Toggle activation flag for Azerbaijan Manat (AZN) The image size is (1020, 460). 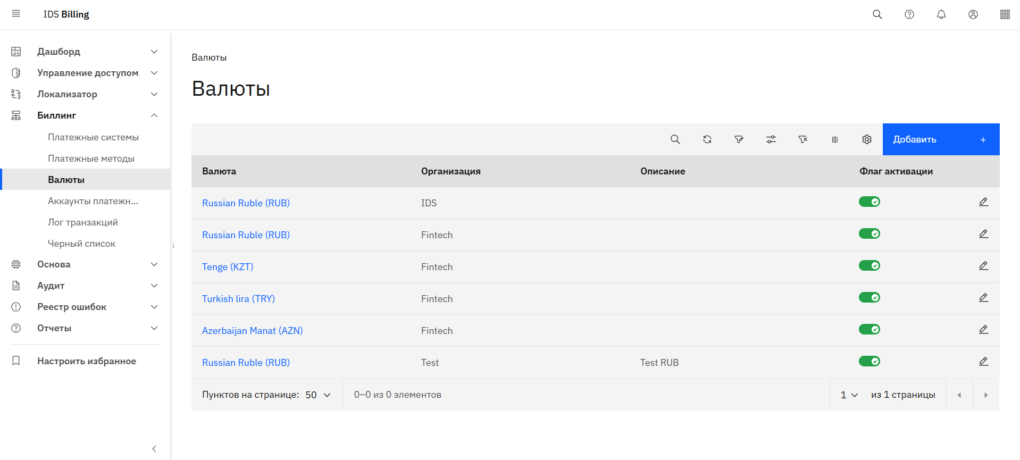tap(869, 330)
